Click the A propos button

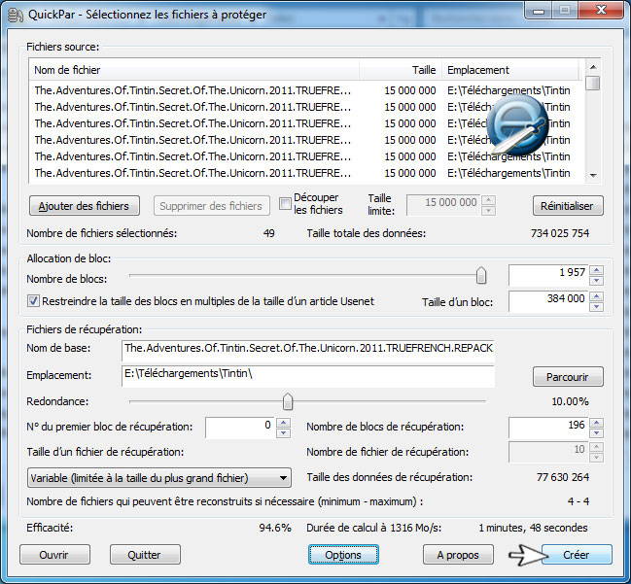(x=458, y=555)
